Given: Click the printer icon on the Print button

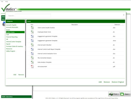Looking at the screenshot, I should tap(111, 94).
